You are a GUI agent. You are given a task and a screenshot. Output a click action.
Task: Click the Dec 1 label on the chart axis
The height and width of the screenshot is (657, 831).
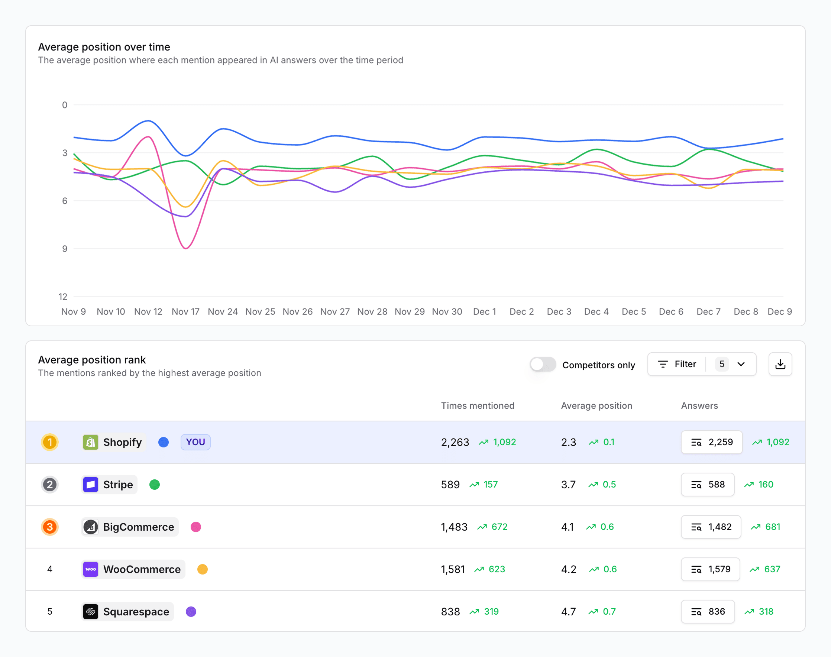tap(484, 311)
